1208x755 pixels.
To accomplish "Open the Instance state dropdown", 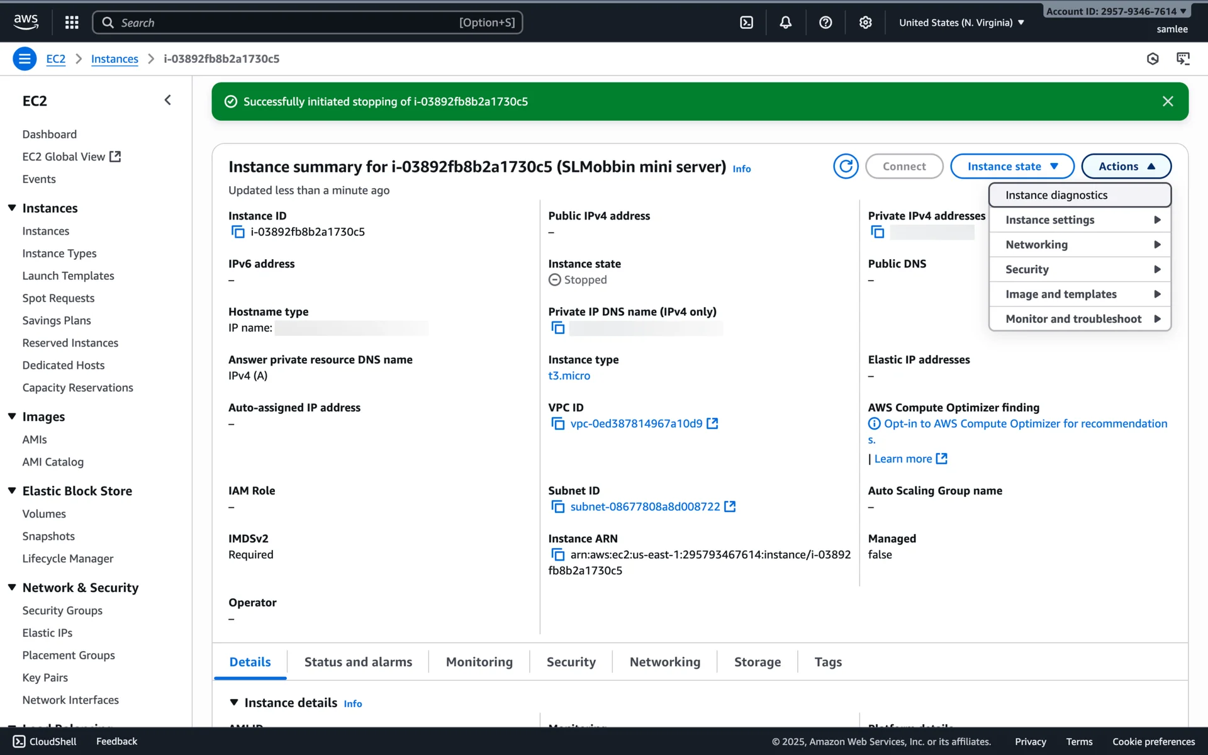I will [x=1012, y=166].
